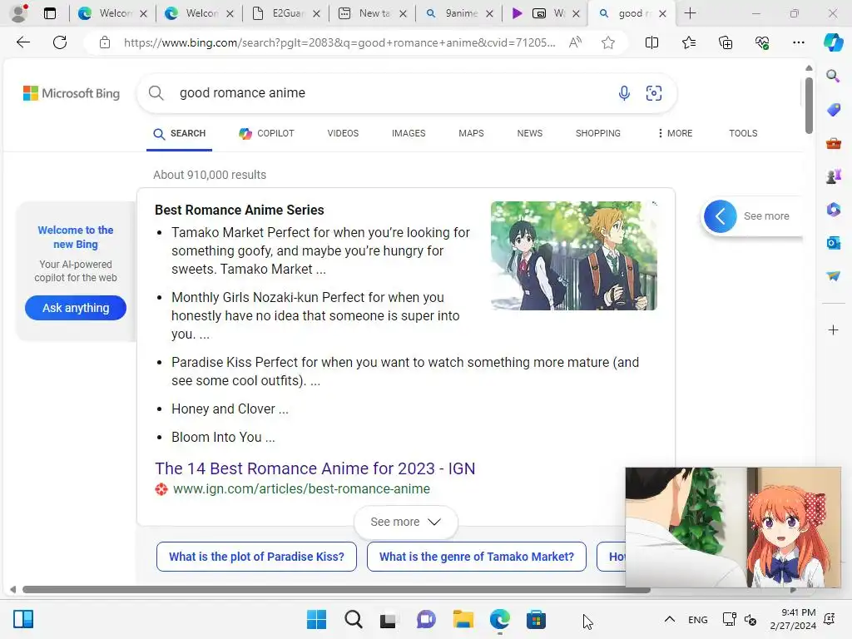This screenshot has height=639, width=852.
Task: Open sidebar Drop paper plane icon
Action: (833, 276)
